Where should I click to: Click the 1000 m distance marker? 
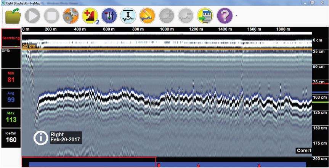pos(167,29)
